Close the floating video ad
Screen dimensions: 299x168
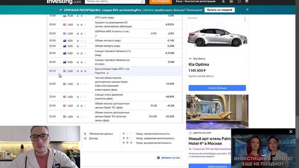point(291,132)
